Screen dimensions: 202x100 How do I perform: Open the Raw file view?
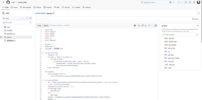tap(139, 26)
